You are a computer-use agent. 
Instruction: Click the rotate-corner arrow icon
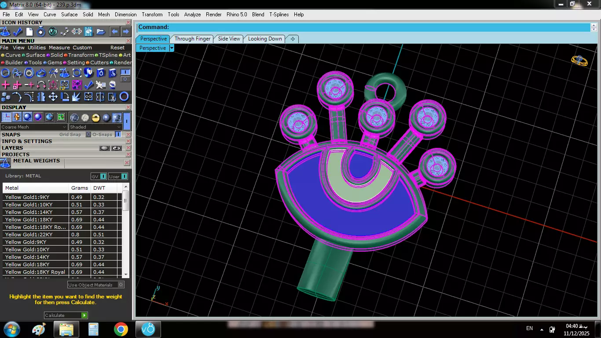click(x=65, y=96)
